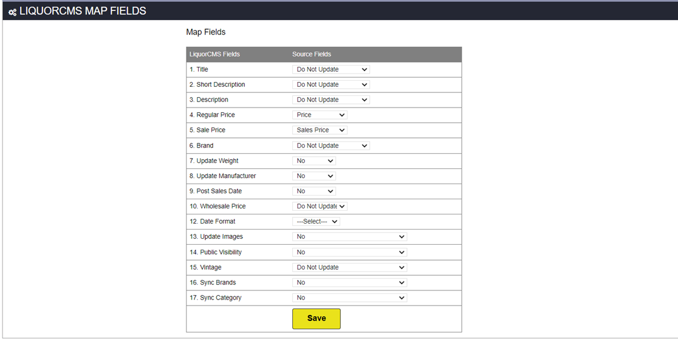
Task: Open the Public Visibility dropdown
Action: 349,252
